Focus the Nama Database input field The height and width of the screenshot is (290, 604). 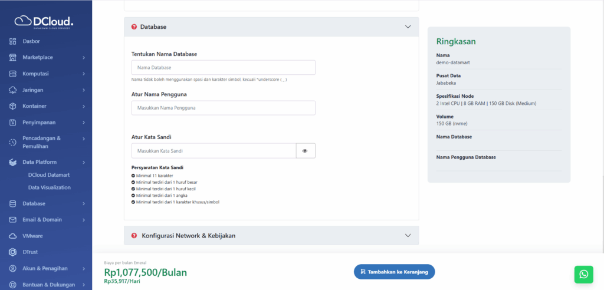click(223, 68)
